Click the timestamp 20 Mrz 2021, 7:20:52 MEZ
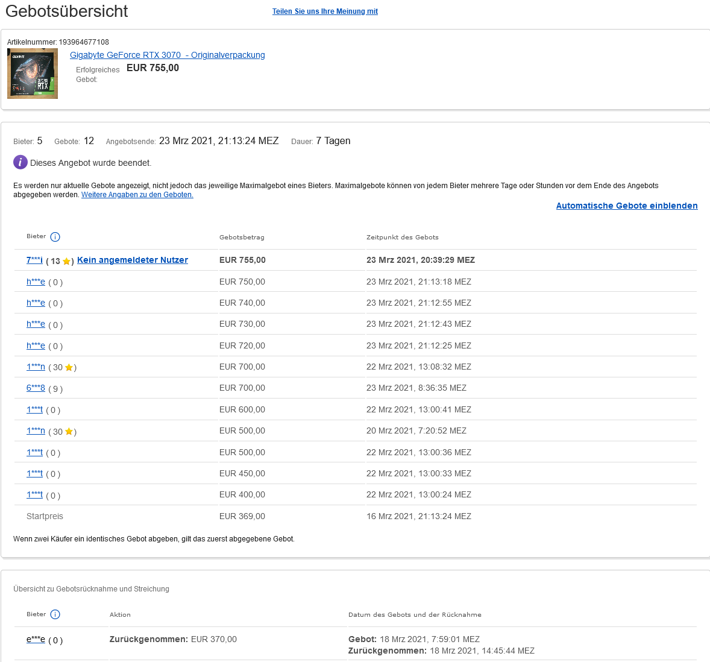This screenshot has height=662, width=710. 416,430
